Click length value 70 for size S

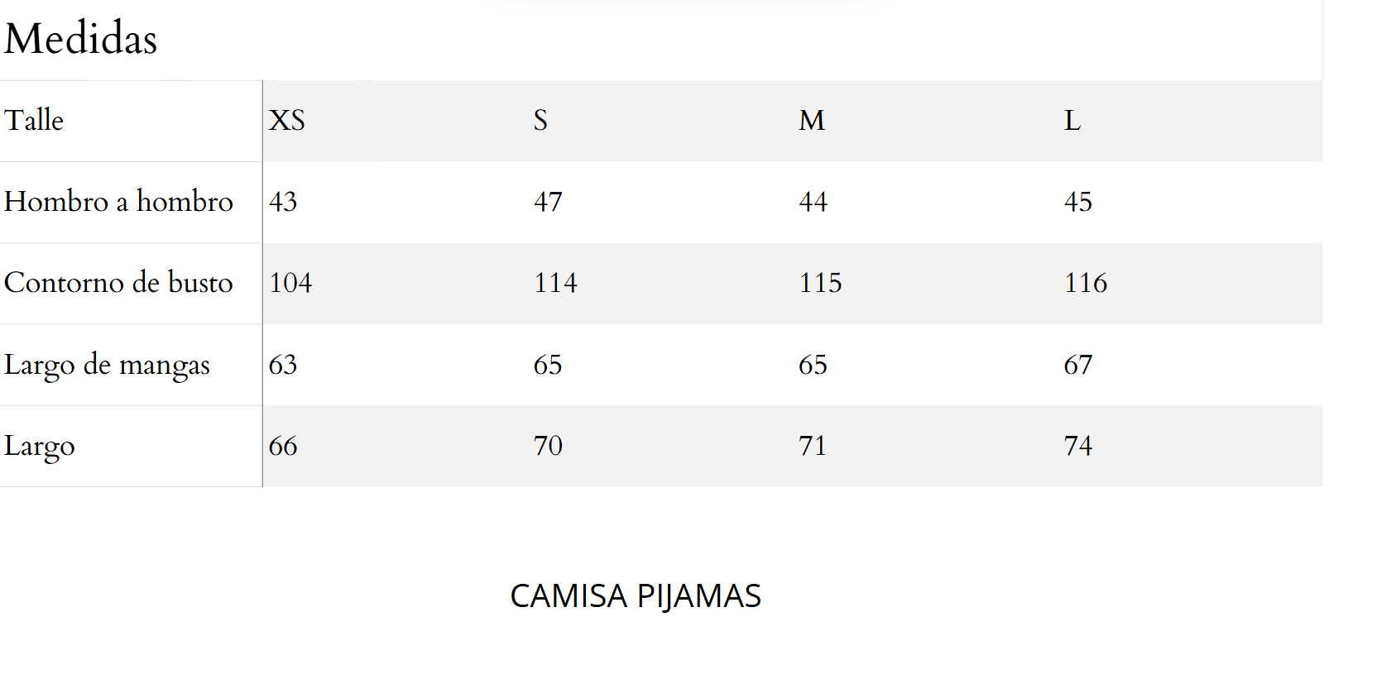[548, 446]
